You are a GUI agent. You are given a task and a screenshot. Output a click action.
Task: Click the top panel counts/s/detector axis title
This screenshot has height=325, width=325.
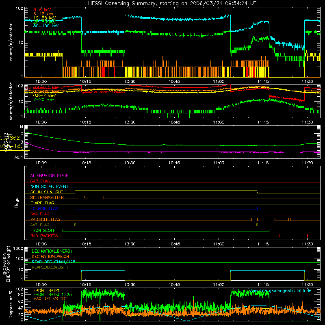[x=11, y=42]
